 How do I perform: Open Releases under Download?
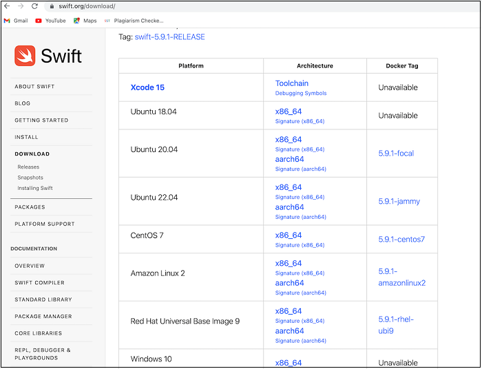click(x=28, y=167)
